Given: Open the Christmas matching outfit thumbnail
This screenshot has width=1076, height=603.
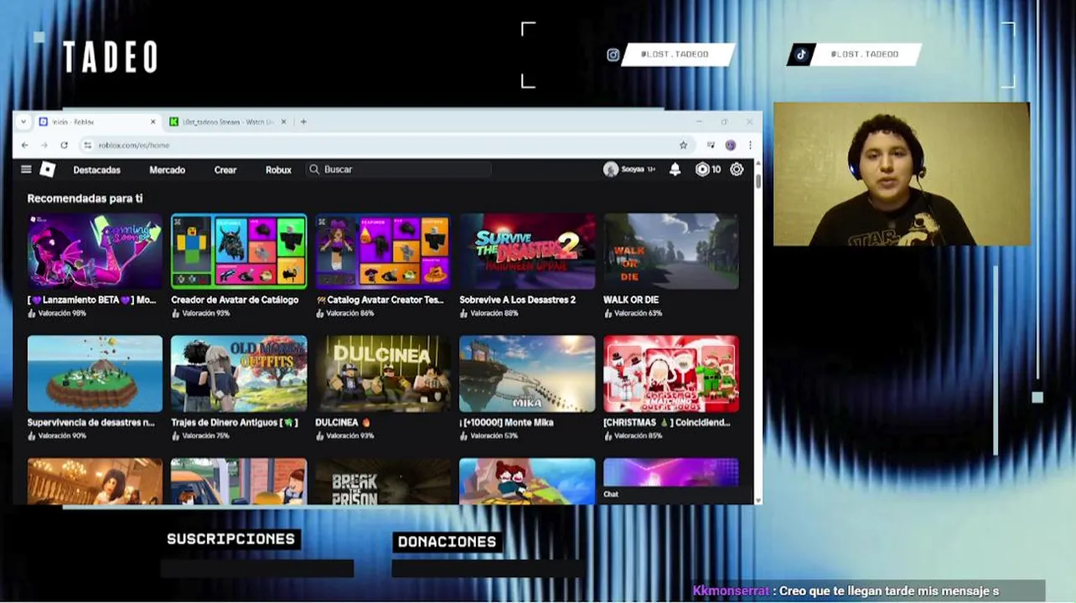Looking at the screenshot, I should [x=671, y=374].
